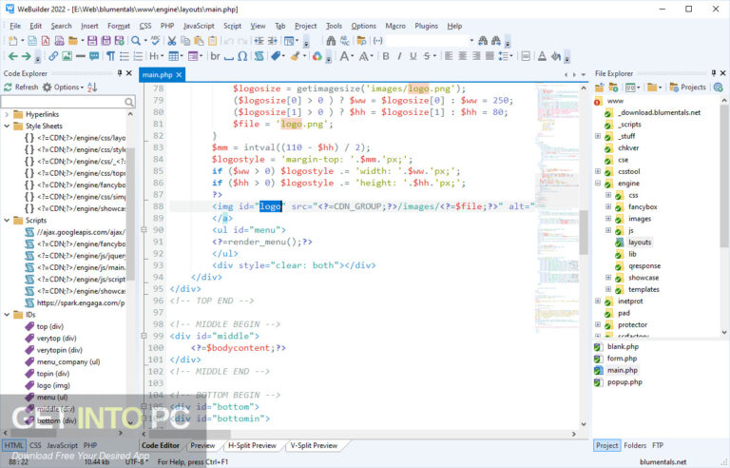The width and height of the screenshot is (730, 468).
Task: Toggle Italic formatting
Action: click(x=399, y=56)
